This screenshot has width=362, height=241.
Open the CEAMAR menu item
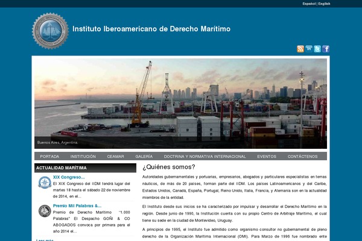click(115, 157)
